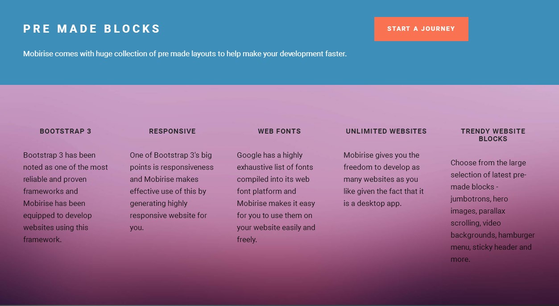Image resolution: width=559 pixels, height=306 pixels.
Task: Select the PRE MADE BLOCKS heading
Action: coord(92,29)
